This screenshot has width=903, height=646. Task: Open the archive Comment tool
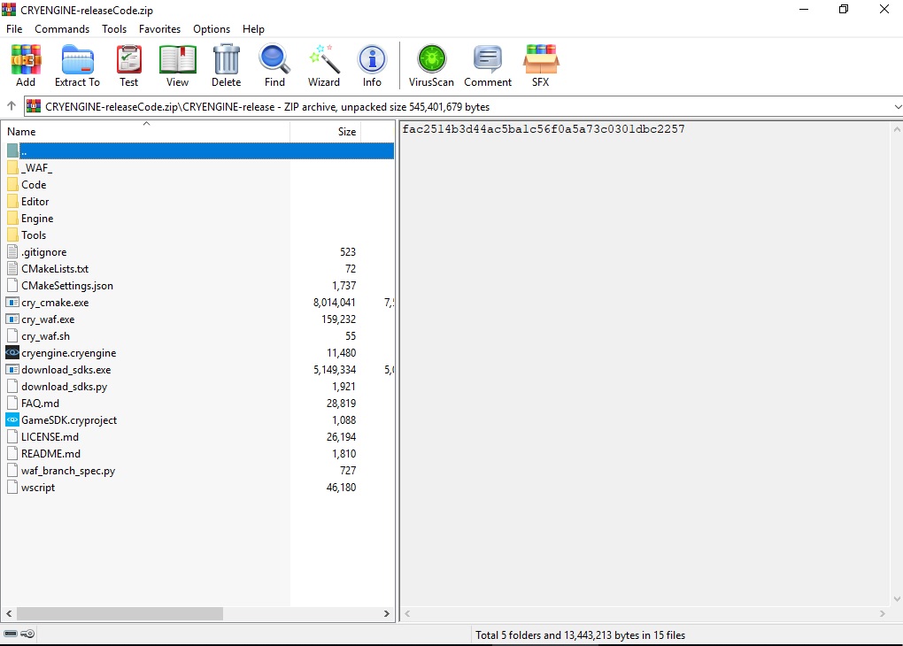point(488,60)
